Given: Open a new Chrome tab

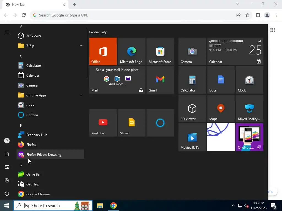Looking at the screenshot, I should coord(74,5).
